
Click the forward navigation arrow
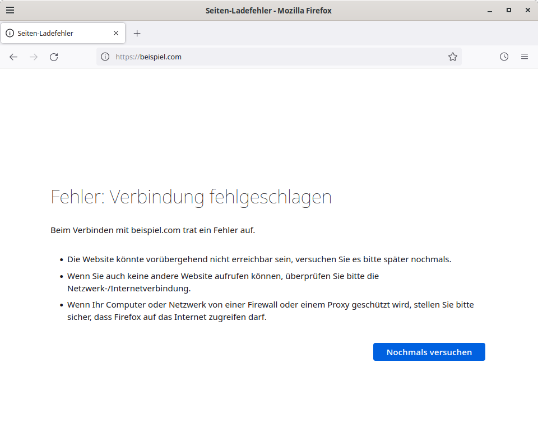pos(34,57)
